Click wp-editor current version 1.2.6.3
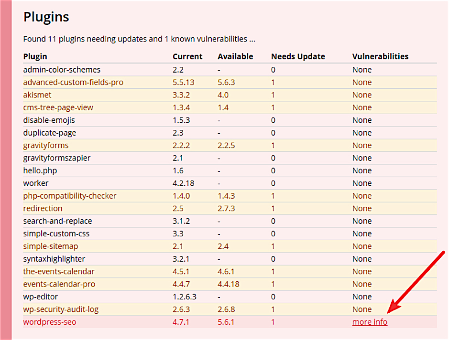Viewport: 449px width, 340px height. tap(185, 297)
